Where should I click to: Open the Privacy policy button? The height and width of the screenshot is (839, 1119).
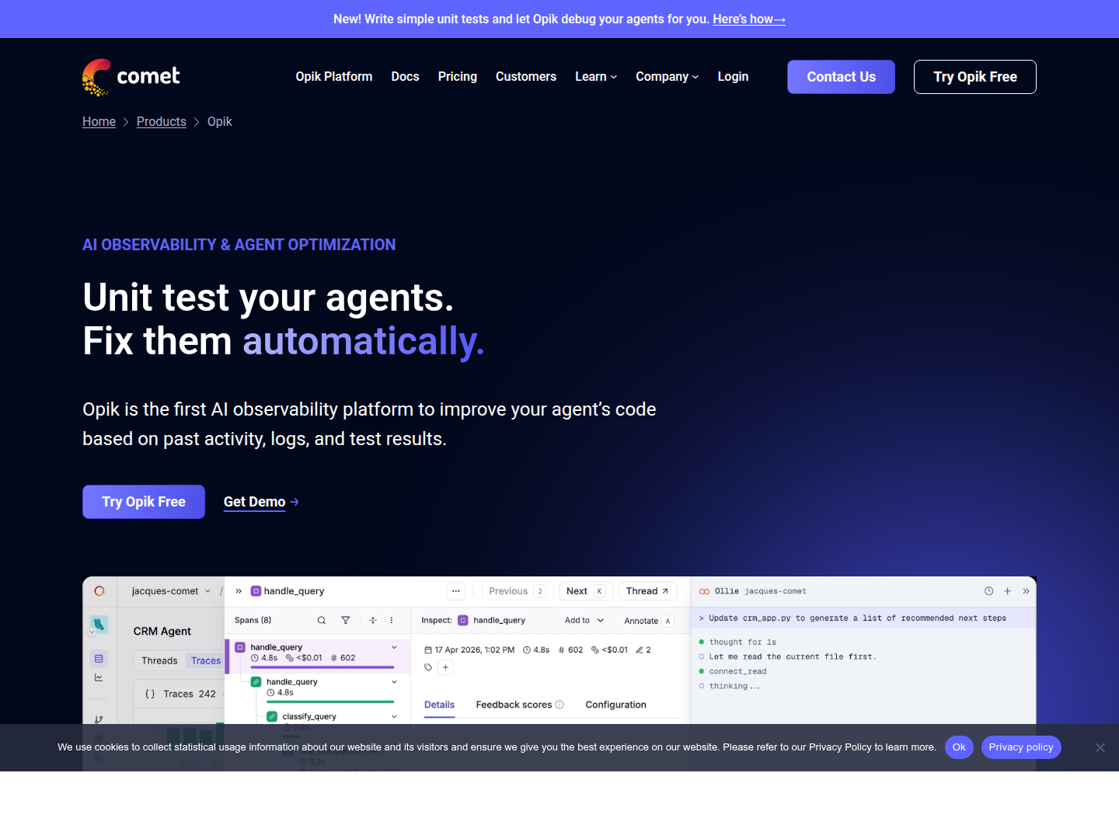point(1021,747)
